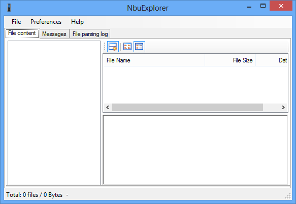Close the NbuExplorer window
The height and width of the screenshot is (204, 296).
point(281,6)
